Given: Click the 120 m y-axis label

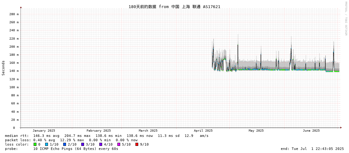Looking at the screenshot, I should click(x=14, y=79).
